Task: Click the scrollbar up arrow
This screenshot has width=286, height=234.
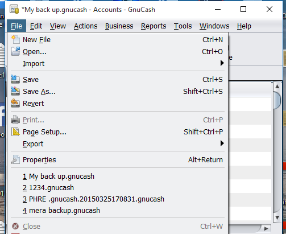Action: 277,87
